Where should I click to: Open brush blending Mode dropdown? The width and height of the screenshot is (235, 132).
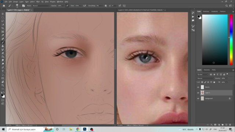click(41, 6)
